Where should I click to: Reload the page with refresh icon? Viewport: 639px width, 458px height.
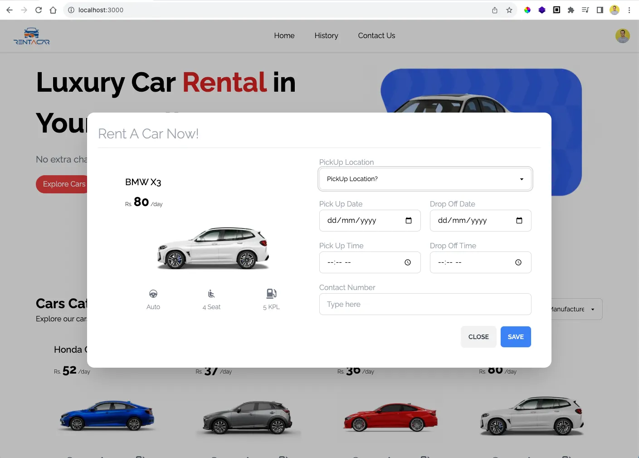pyautogui.click(x=39, y=10)
